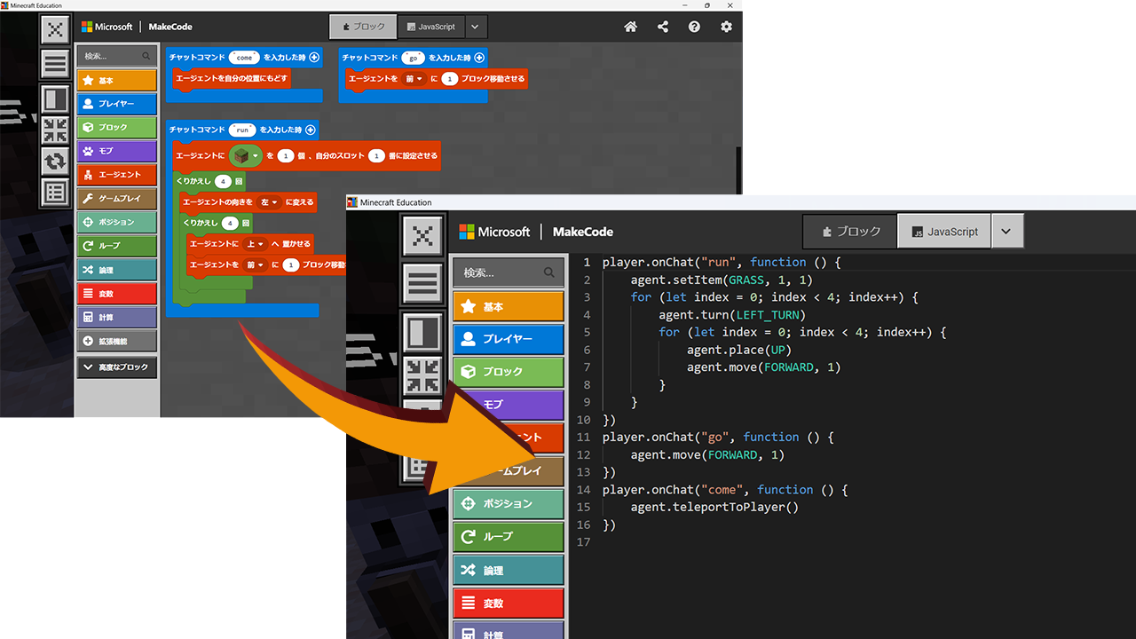Screen dimensions: 1136x639
Task: Open language dropdown arrow in blocks window
Action: (476, 27)
